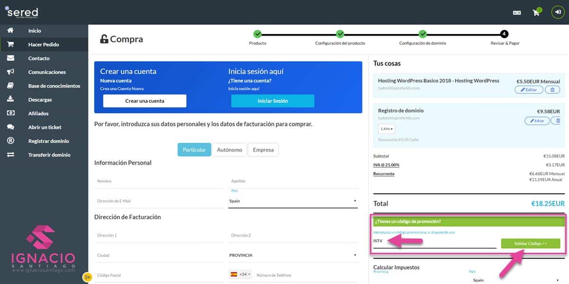Open the language selector icon in the header
Viewport: 569px width, 284px height.
(x=517, y=13)
